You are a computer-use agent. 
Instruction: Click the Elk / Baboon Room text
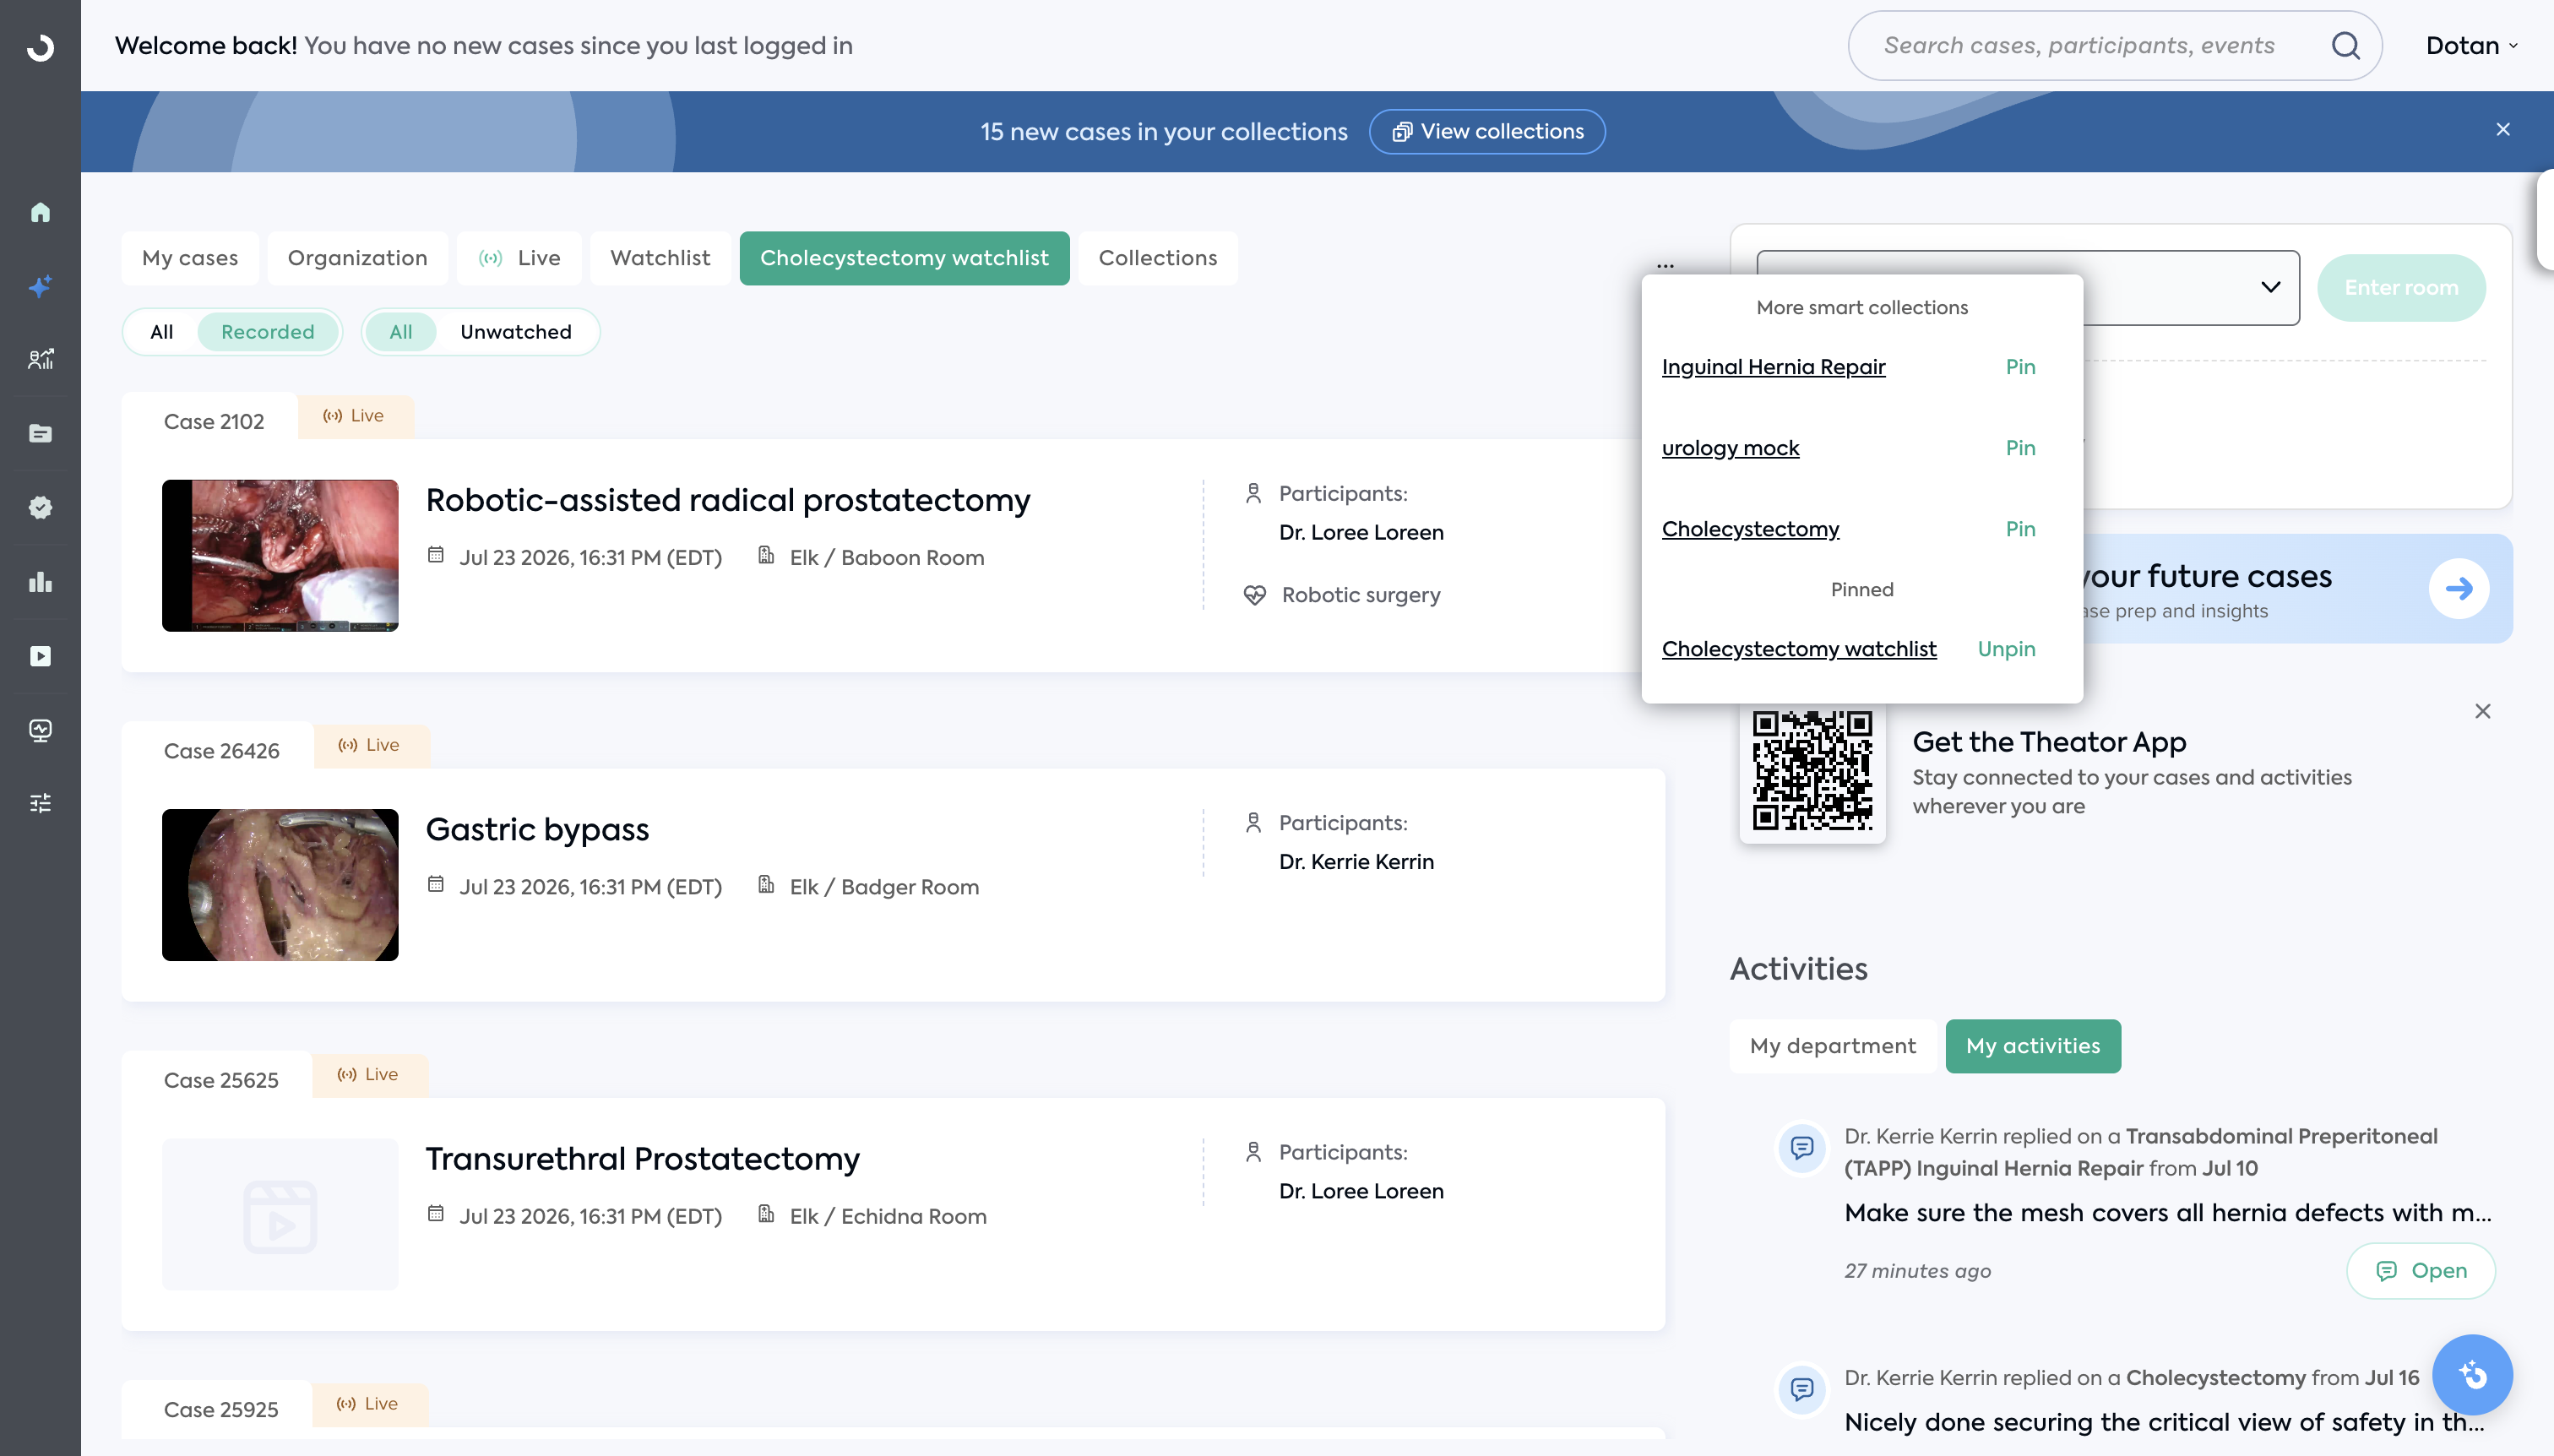click(887, 558)
